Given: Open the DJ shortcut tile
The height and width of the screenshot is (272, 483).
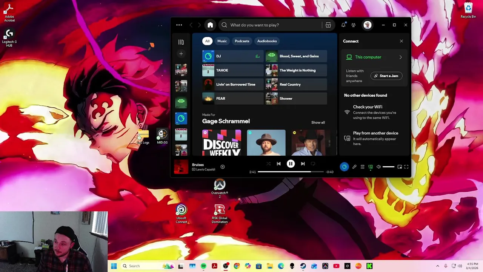Looking at the screenshot, I should coord(233,56).
